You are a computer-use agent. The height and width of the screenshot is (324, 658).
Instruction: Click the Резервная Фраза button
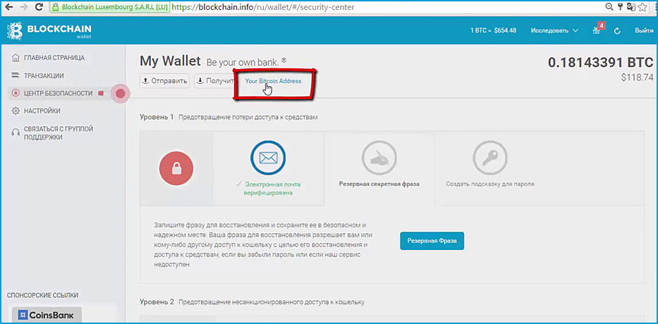tap(432, 240)
